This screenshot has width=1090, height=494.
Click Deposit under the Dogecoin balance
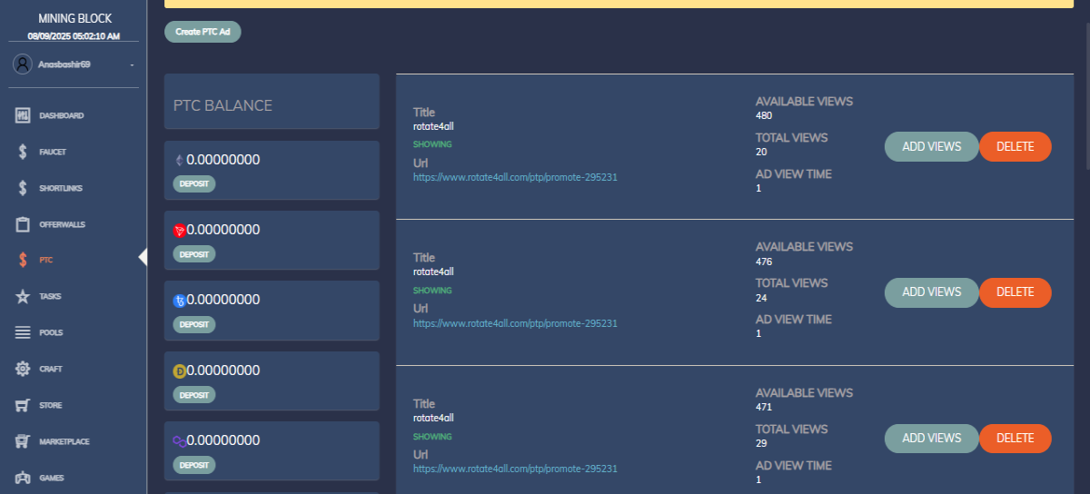[x=193, y=395]
